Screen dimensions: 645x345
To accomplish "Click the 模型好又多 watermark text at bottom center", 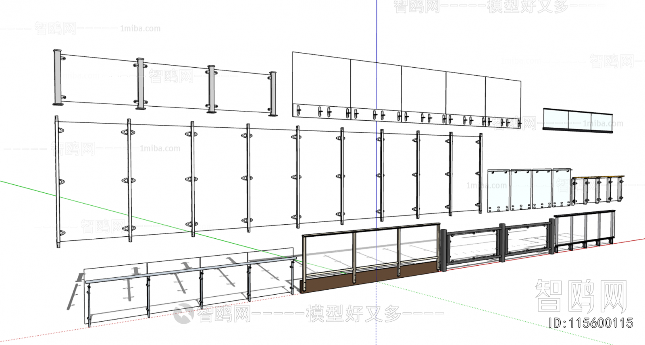I will click(x=353, y=314).
